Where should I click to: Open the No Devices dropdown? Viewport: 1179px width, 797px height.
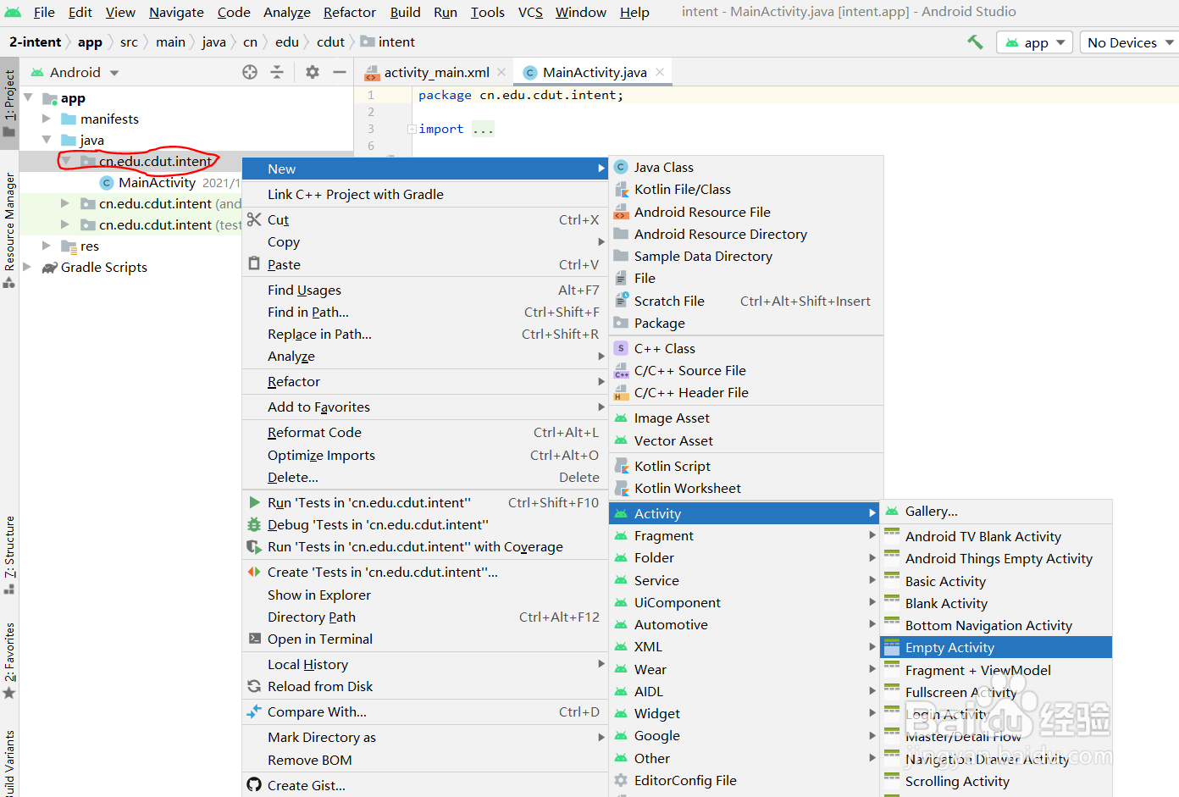(x=1130, y=42)
